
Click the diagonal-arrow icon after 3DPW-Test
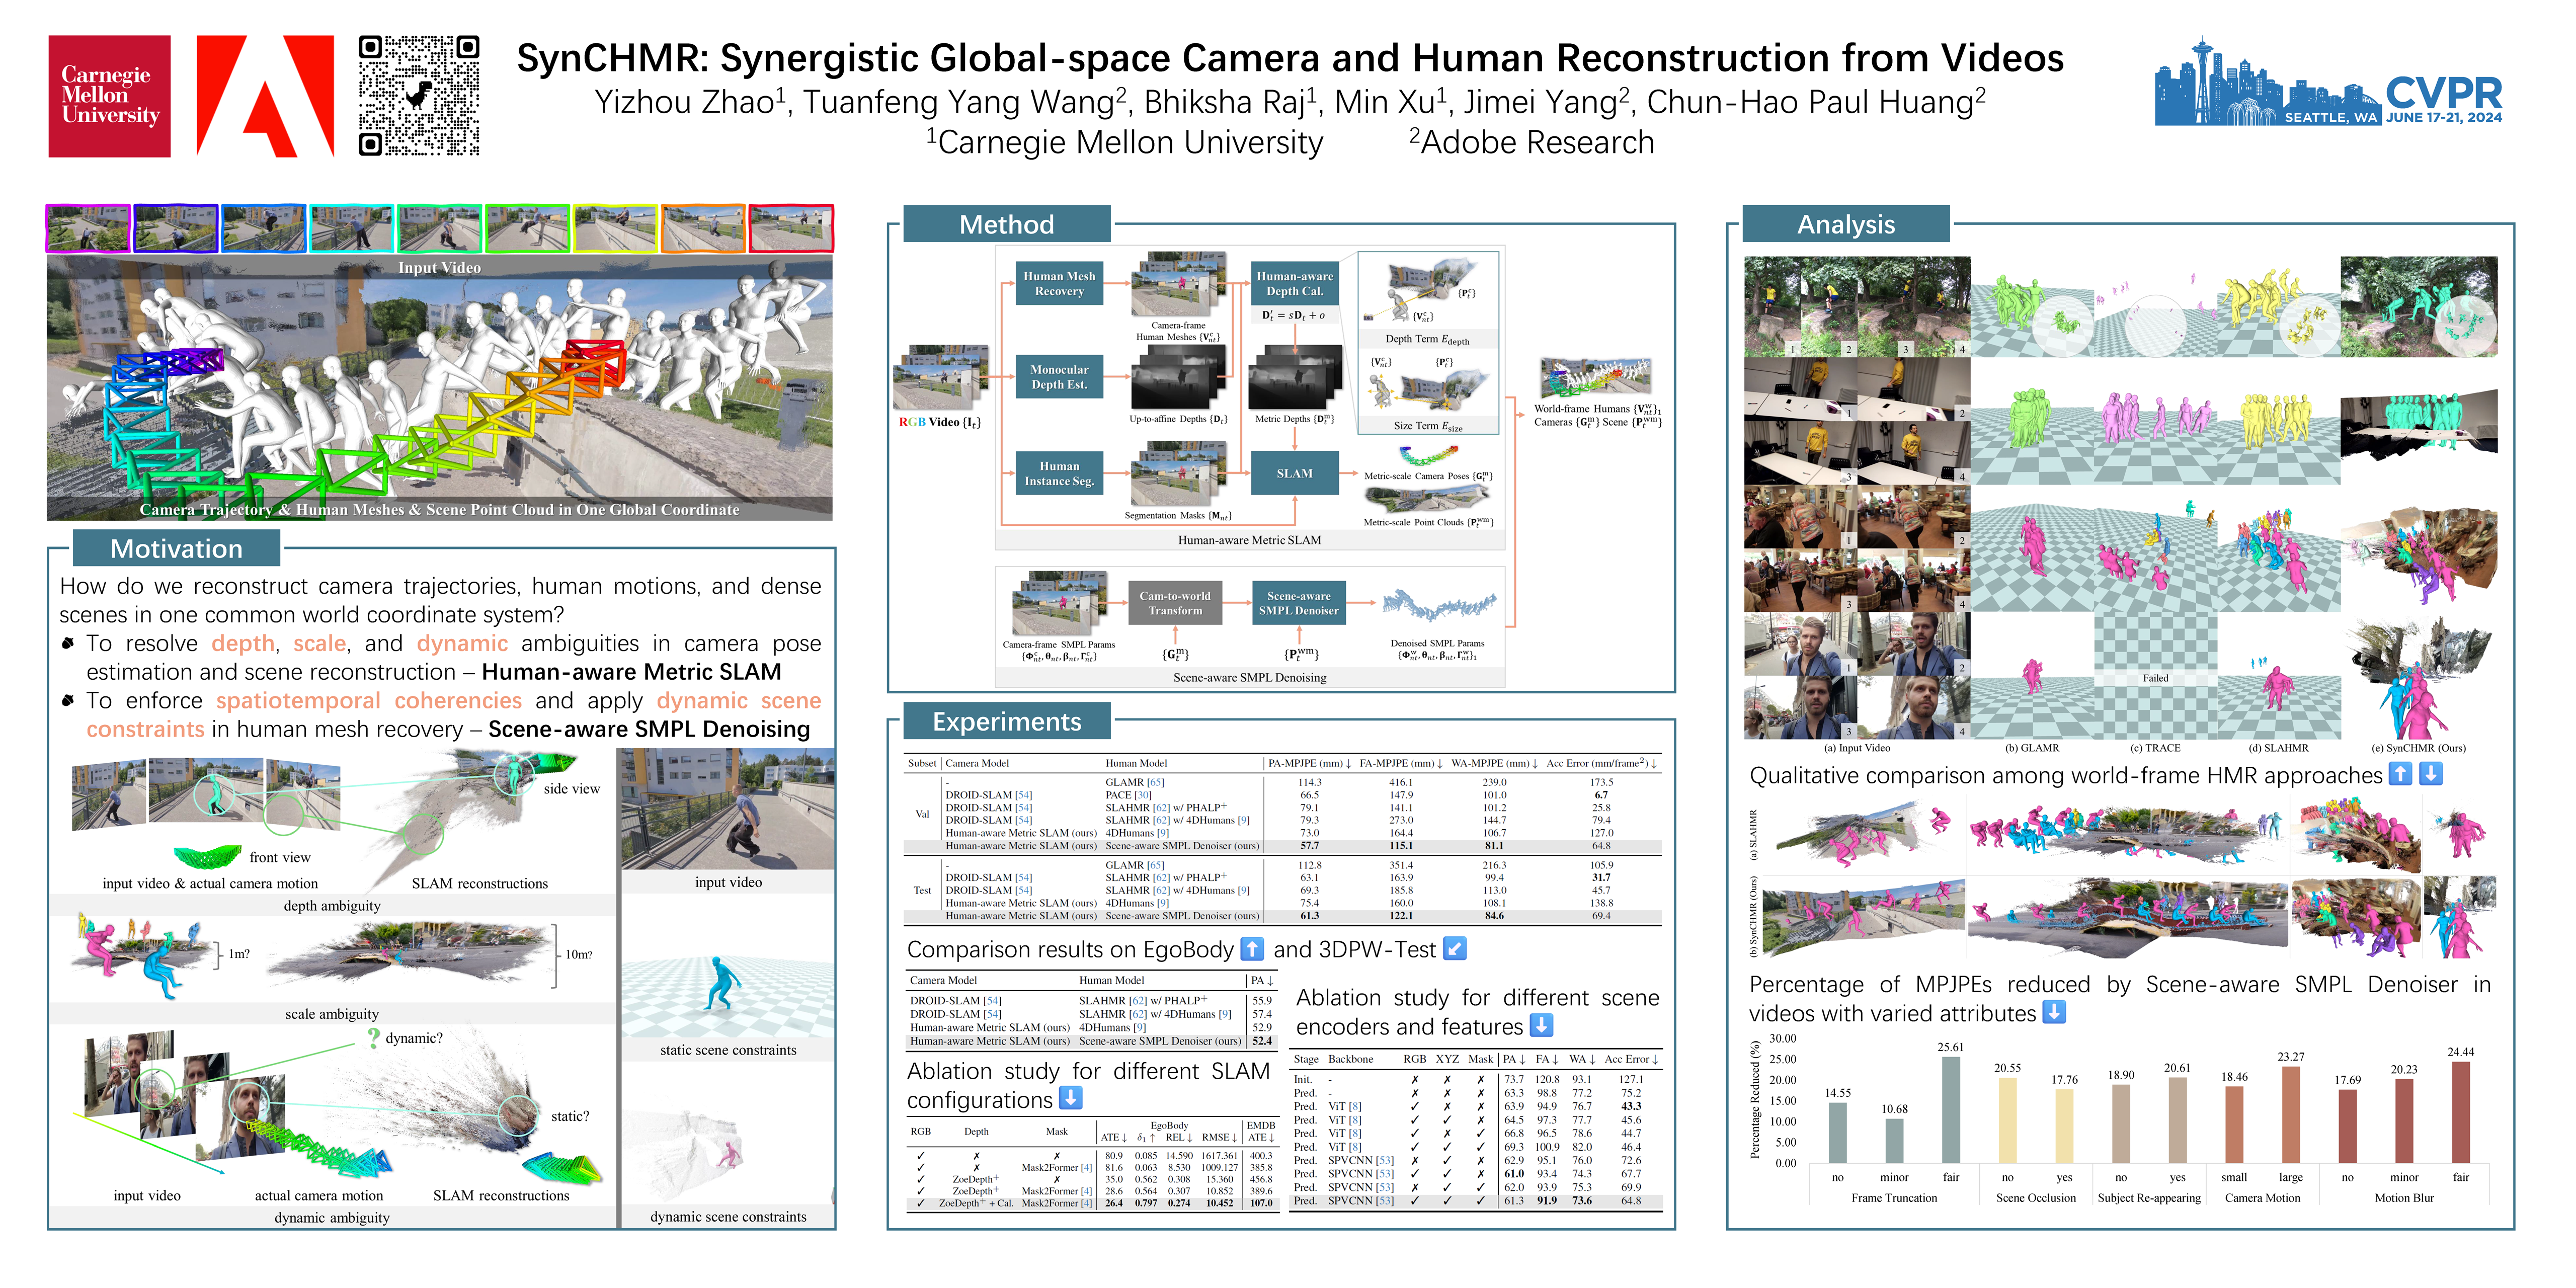1455,949
